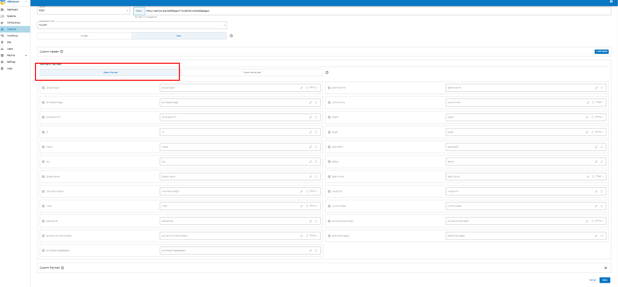Toggle the Custom Payload switch
Viewport: 618px width, 287px height.
pos(605,268)
